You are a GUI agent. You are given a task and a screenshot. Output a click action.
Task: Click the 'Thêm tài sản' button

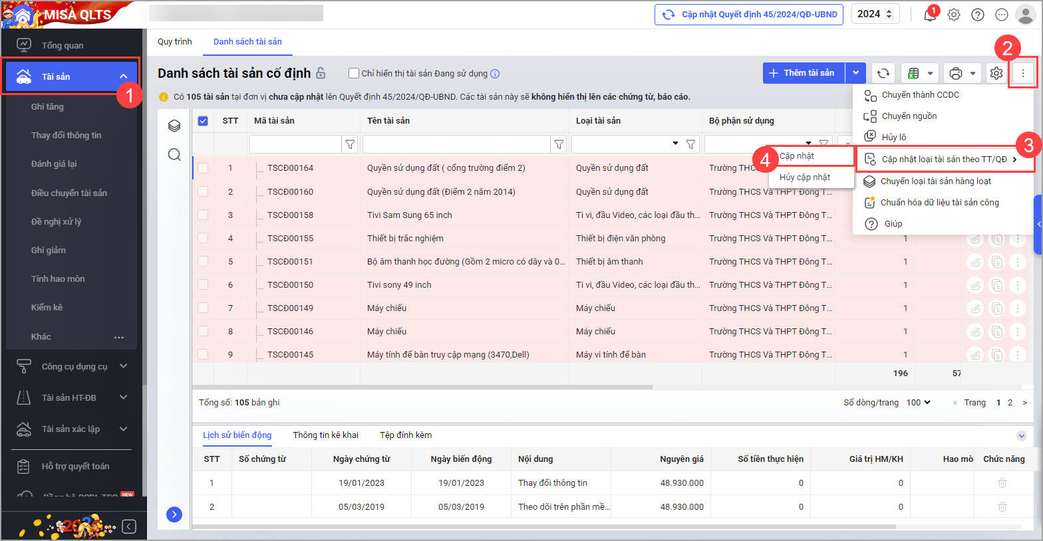[x=803, y=73]
